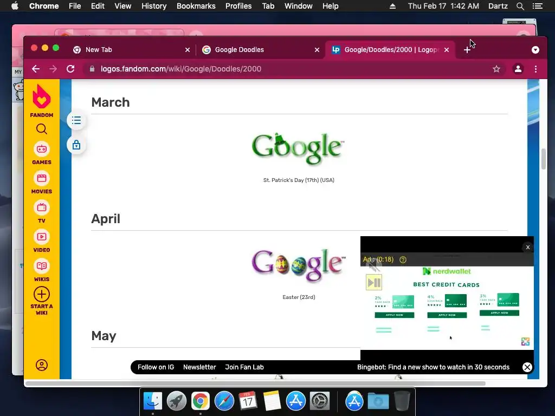
Task: Switch to the New Tab tab
Action: (x=131, y=50)
